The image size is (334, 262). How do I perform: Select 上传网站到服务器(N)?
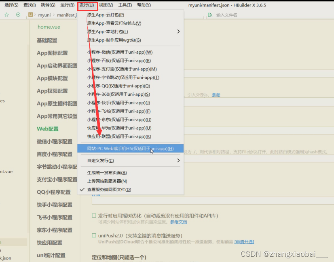point(130,181)
